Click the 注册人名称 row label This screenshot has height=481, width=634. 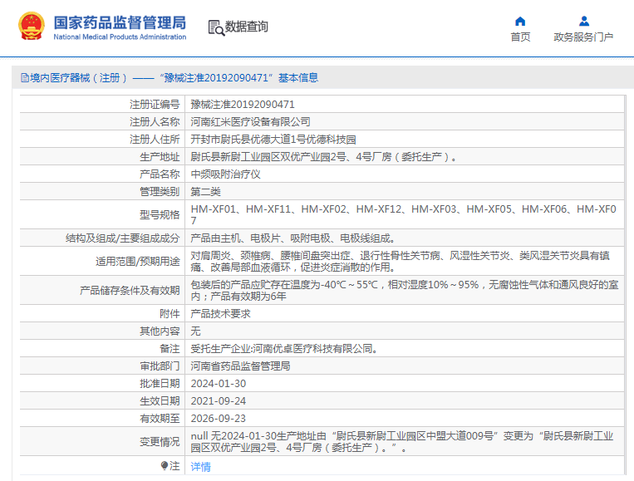tap(155, 122)
